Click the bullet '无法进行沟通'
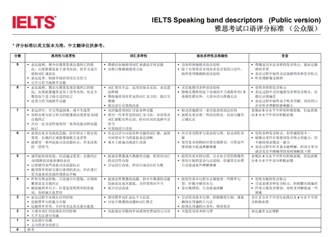Screen dimensions: 328x237 click(x=41, y=220)
